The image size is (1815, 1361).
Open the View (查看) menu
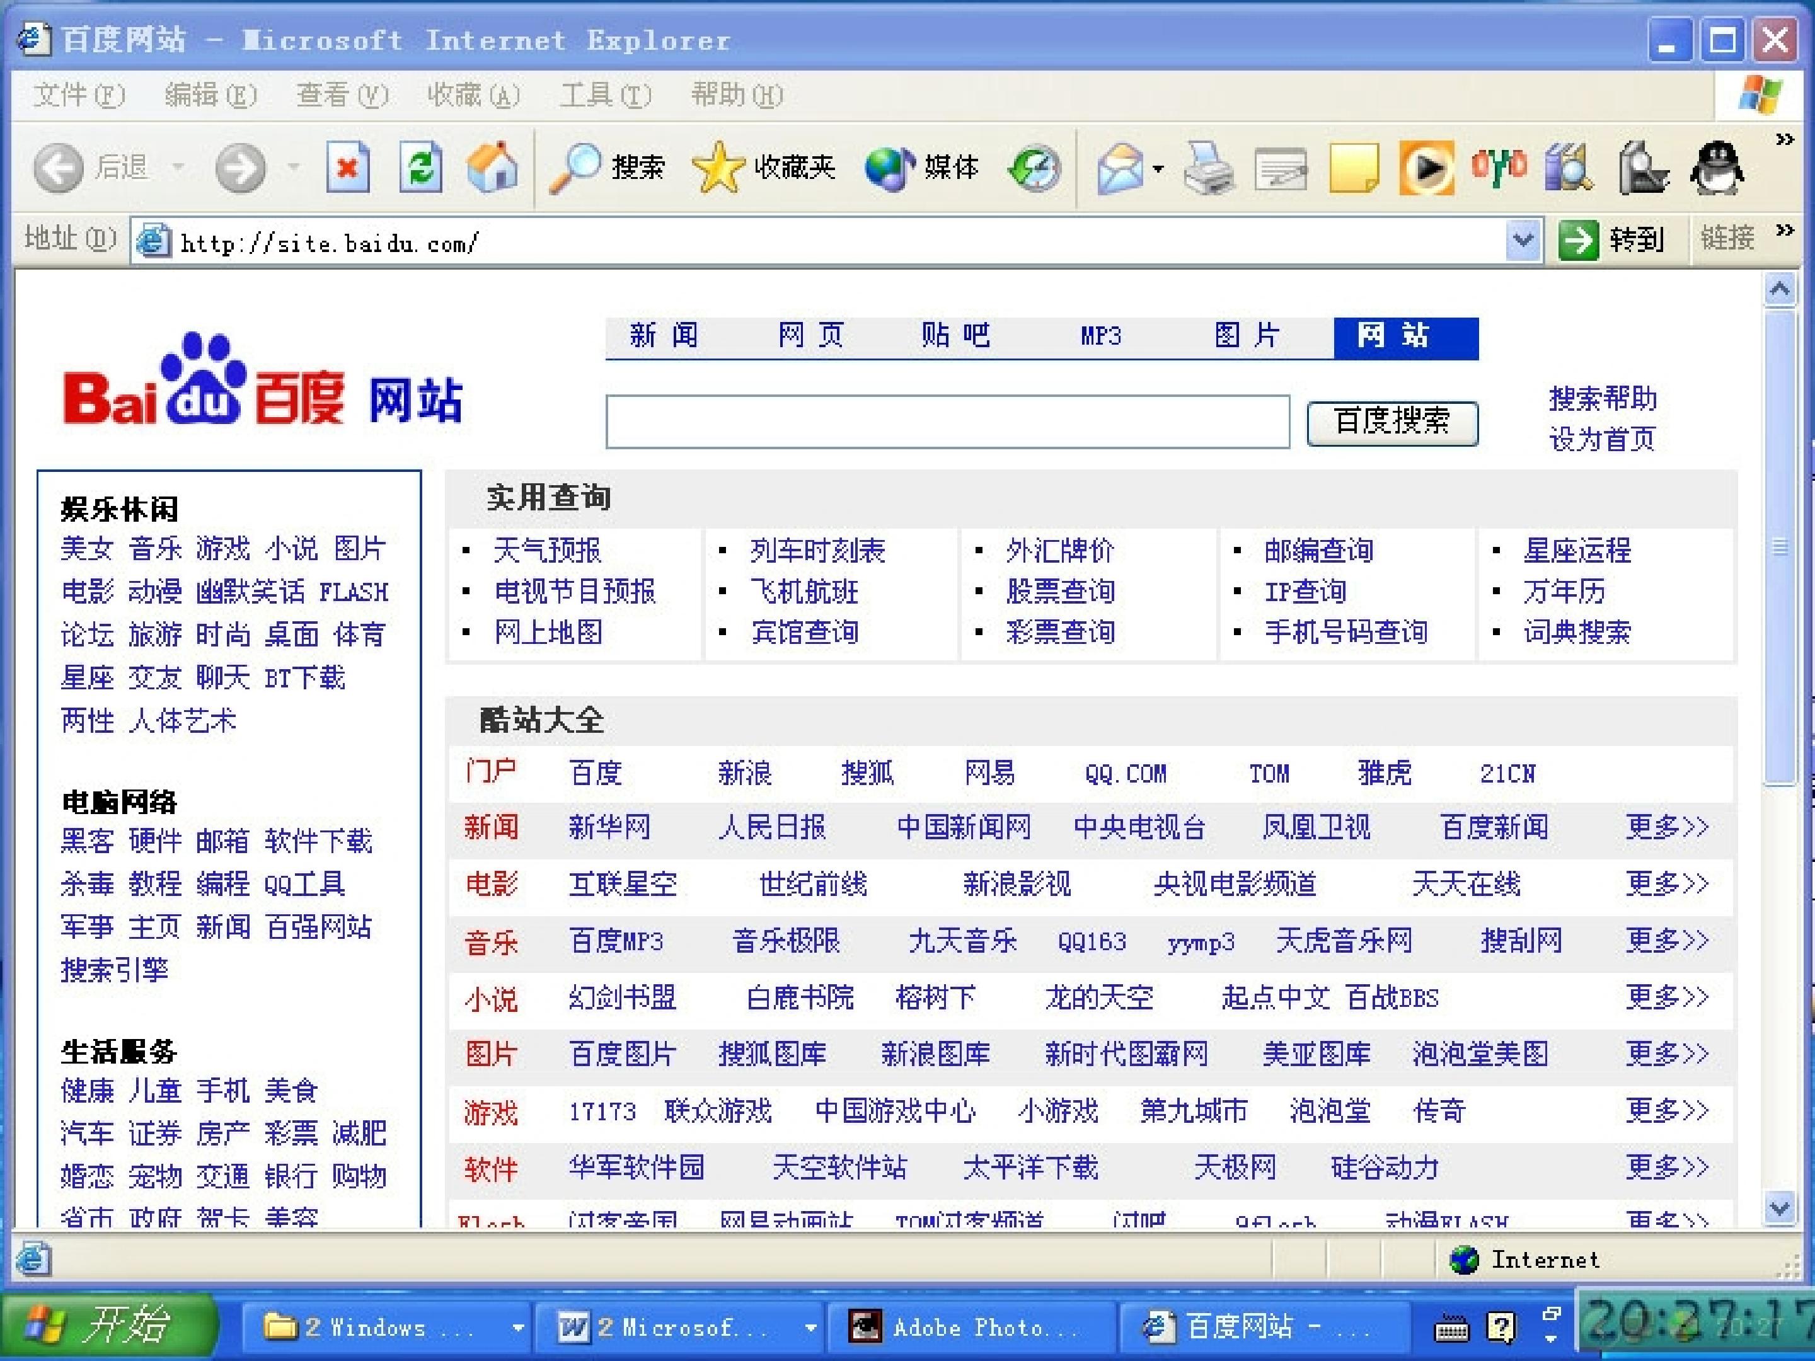click(x=342, y=95)
